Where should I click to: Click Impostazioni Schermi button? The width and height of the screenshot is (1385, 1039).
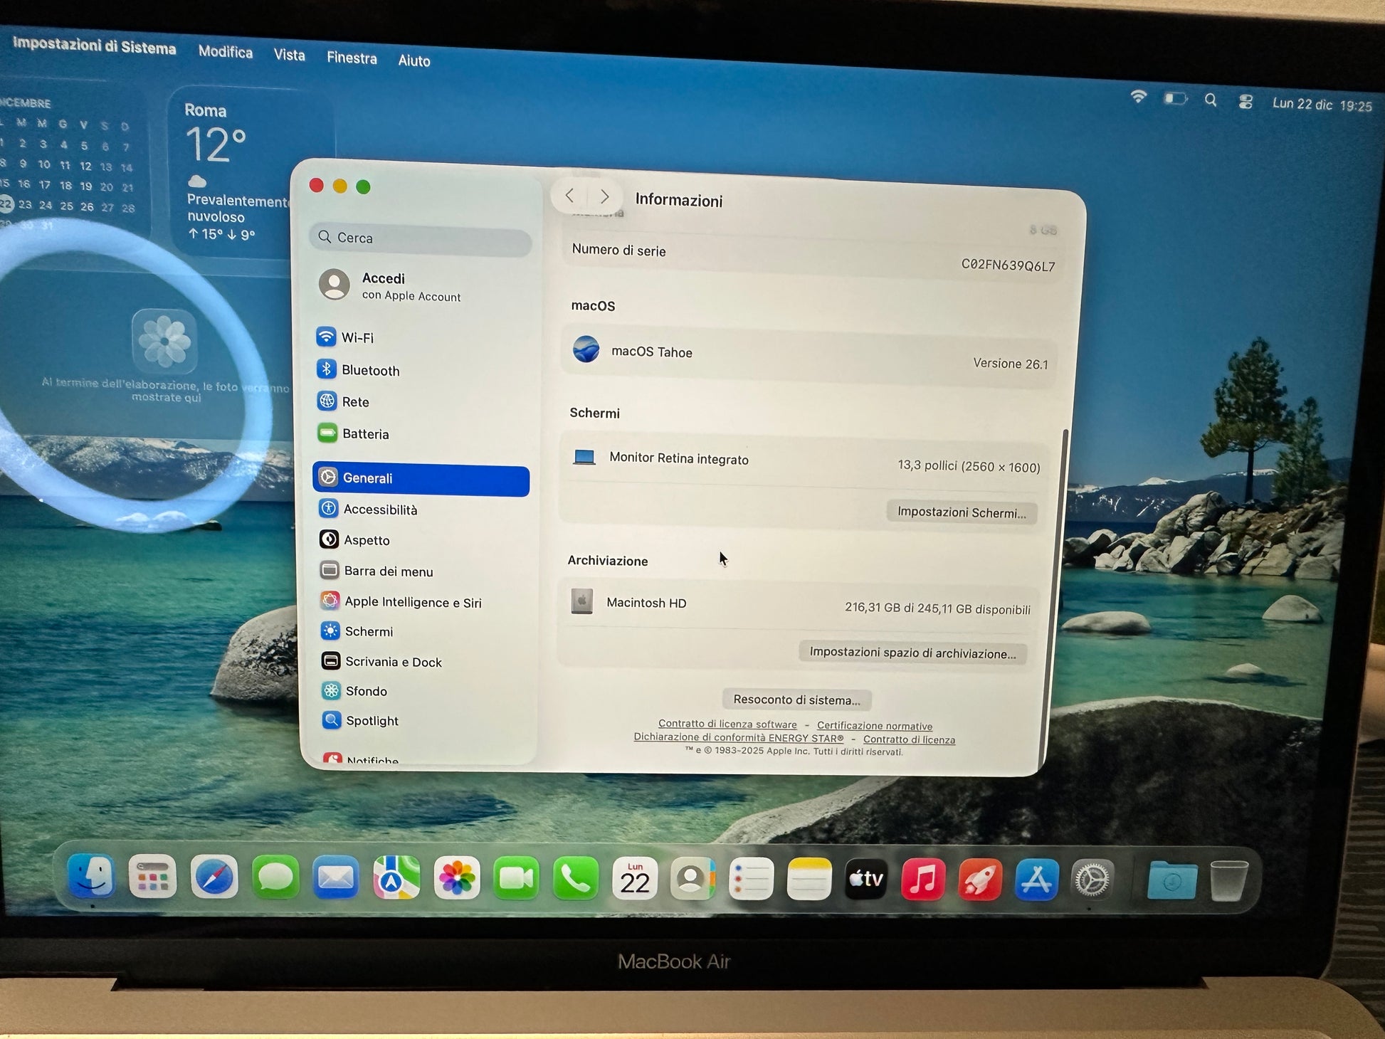click(961, 512)
